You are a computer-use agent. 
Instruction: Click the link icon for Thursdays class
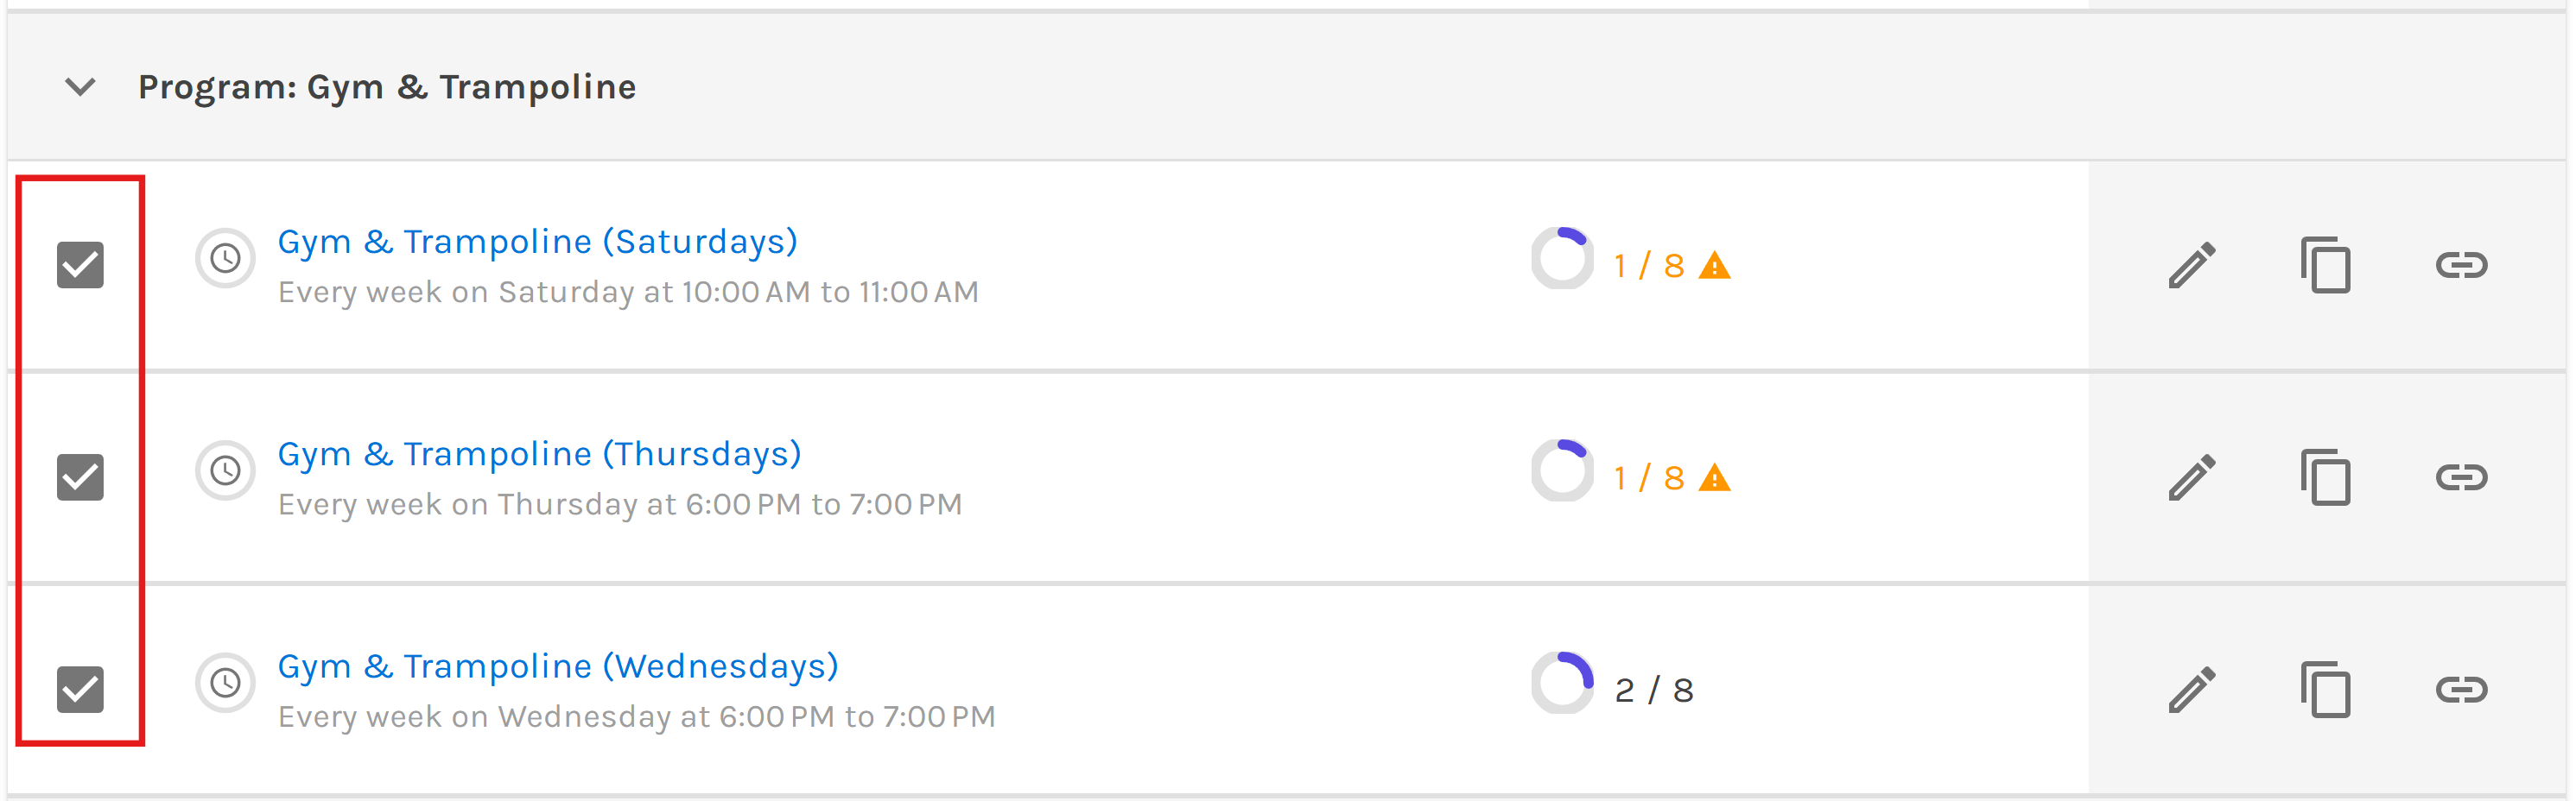coord(2460,477)
